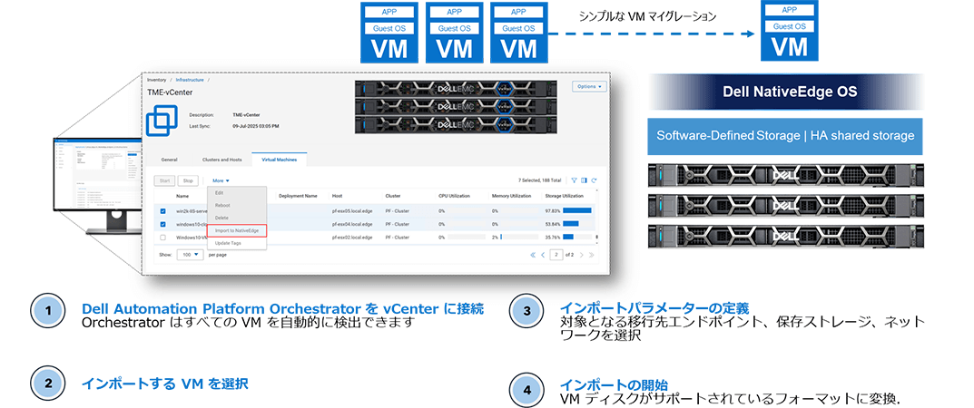Screen dimensions: 974x408
Task: Select Import to NativeEdge menu item
Action: (236, 230)
